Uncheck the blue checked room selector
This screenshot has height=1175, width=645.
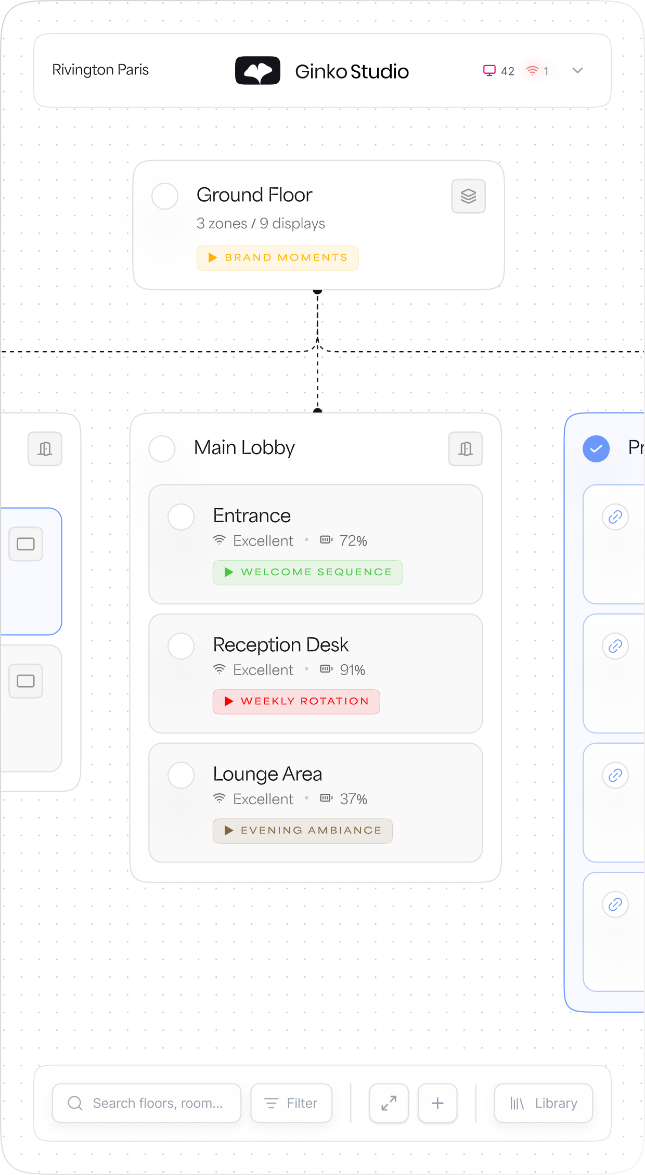click(596, 448)
